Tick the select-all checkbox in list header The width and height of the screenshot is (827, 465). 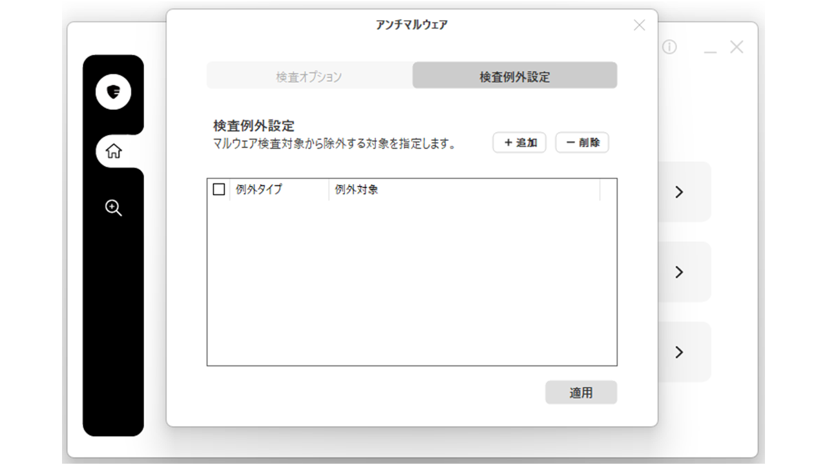click(x=219, y=189)
